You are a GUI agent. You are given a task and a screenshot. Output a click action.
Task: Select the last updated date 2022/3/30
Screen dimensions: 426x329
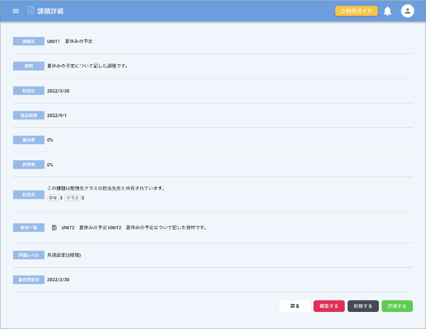(58, 280)
